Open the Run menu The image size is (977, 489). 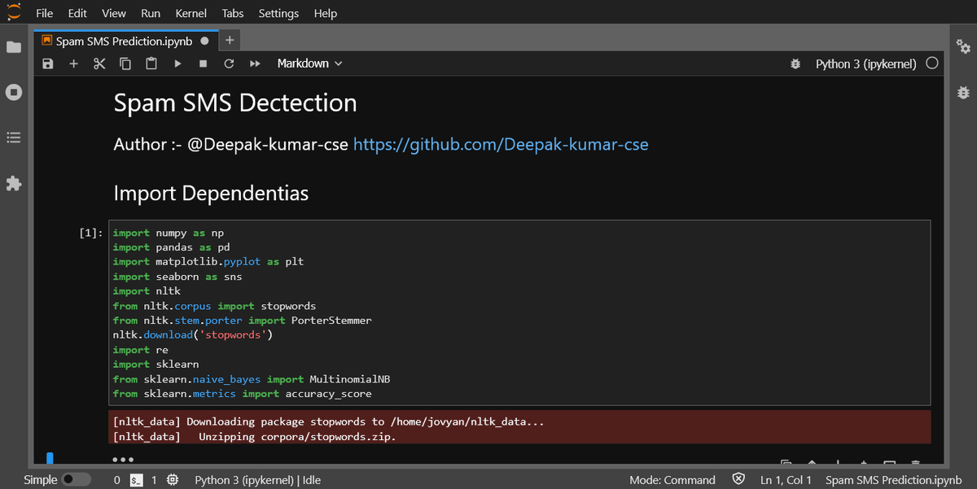click(x=151, y=13)
